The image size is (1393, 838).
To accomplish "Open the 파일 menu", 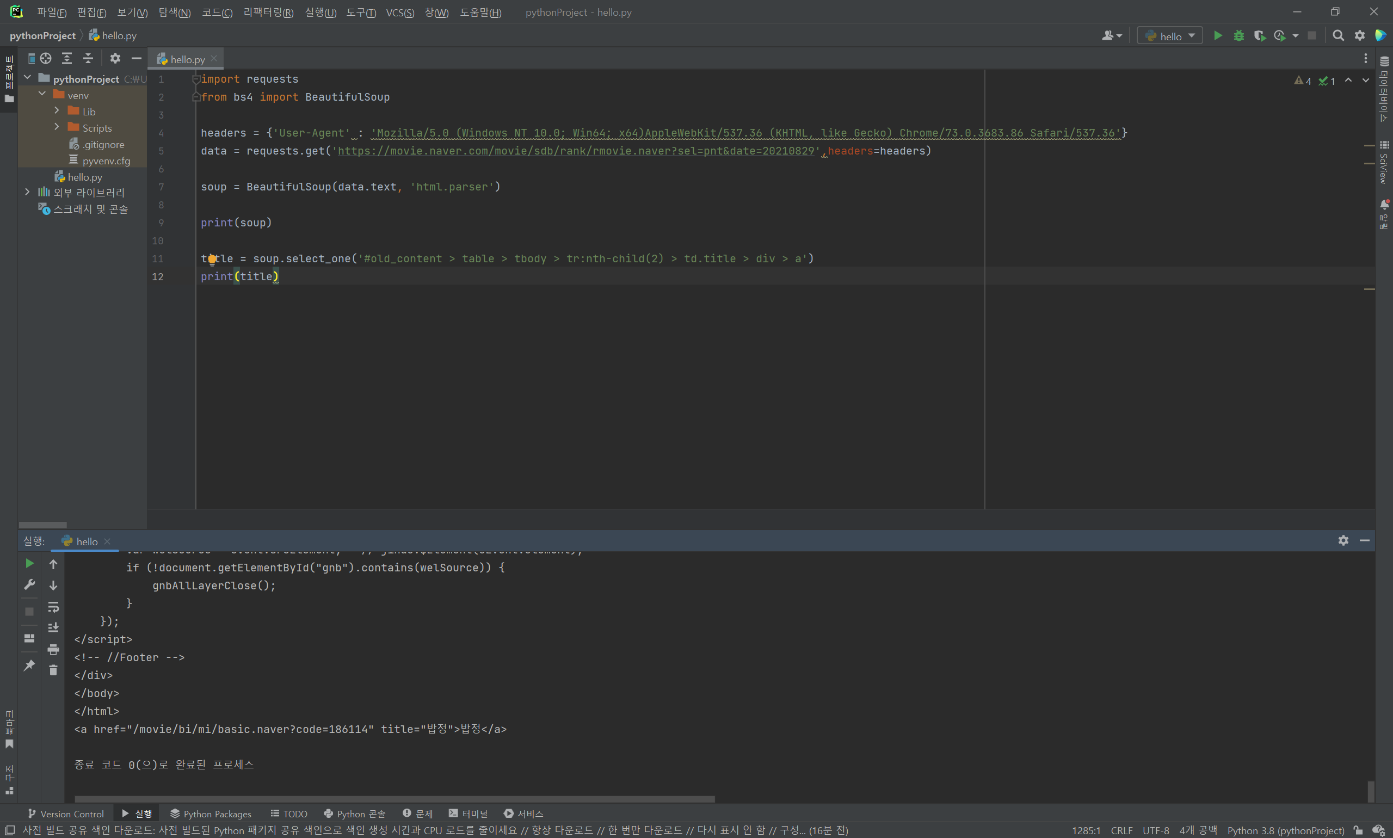I will tap(51, 12).
